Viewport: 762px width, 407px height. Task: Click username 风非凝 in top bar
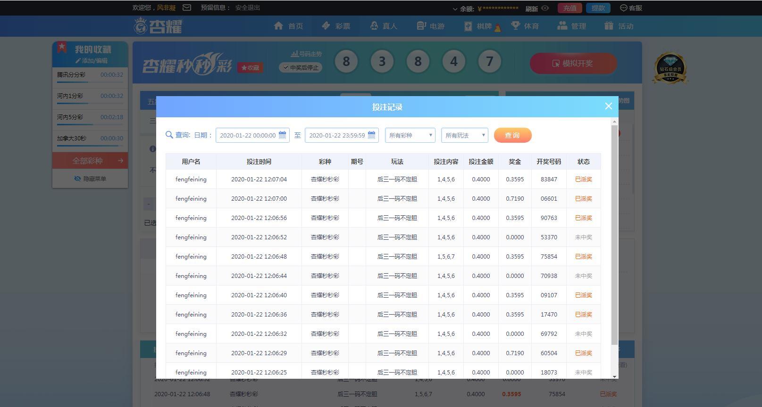point(166,8)
